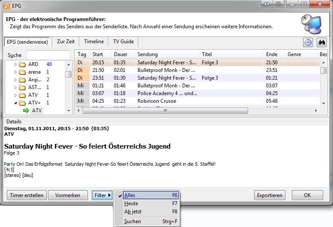Screen dimensions: 333x227
Task: Click the ARD folder icon
Action: 22,65
